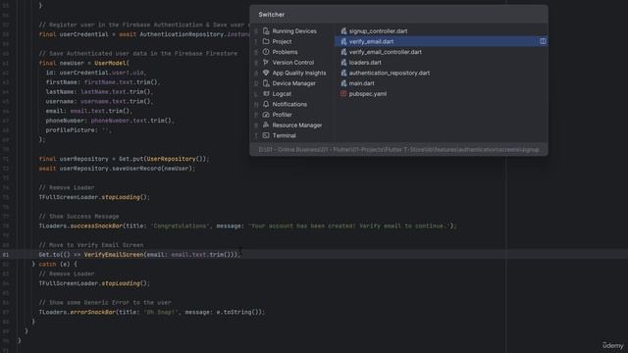Open the Terminal tool window
Viewport: 628px width, 353px height.
coord(284,135)
